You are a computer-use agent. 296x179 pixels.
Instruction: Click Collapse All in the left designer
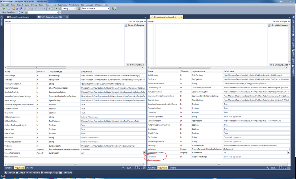[141, 21]
